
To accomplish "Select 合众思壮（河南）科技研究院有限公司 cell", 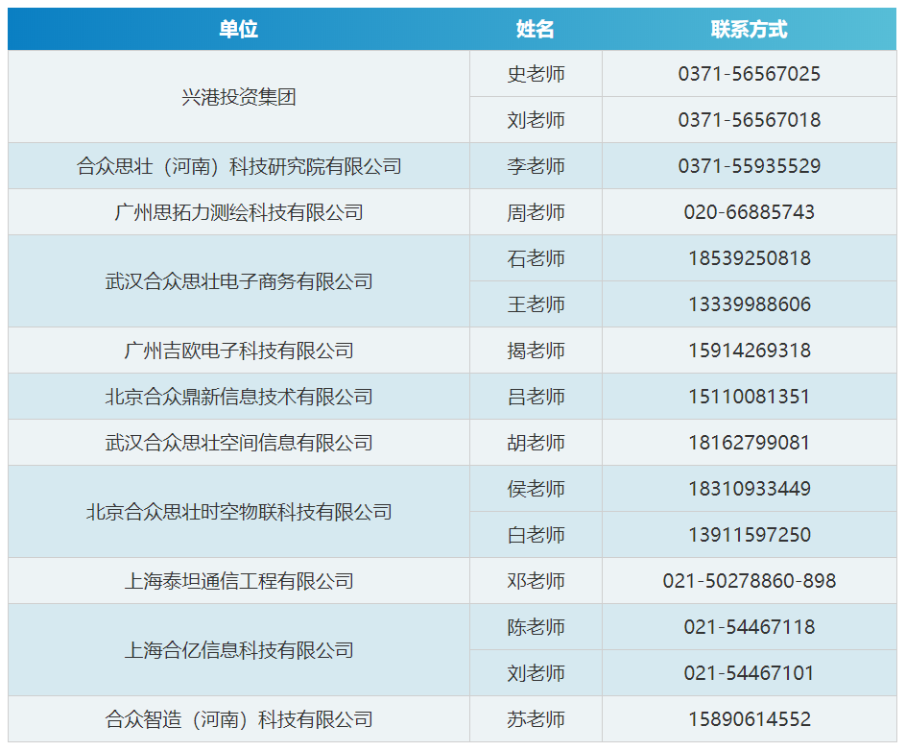I will (239, 166).
